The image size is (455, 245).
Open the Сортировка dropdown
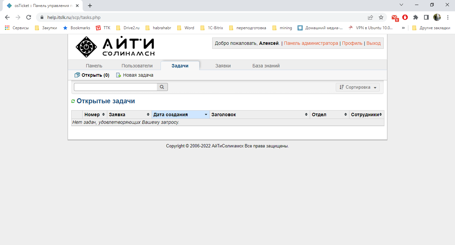click(x=358, y=87)
